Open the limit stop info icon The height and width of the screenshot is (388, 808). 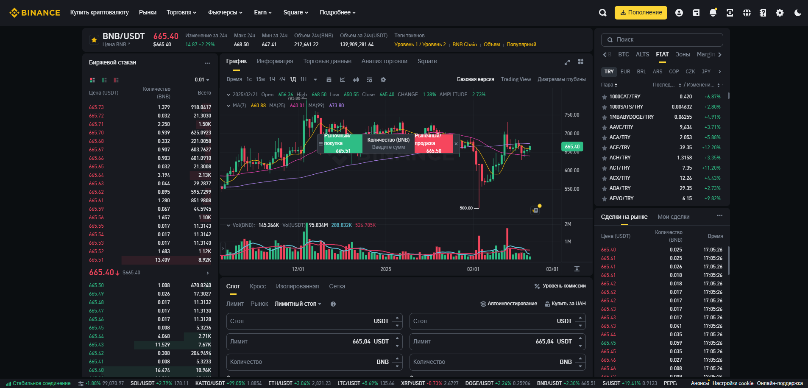[333, 304]
